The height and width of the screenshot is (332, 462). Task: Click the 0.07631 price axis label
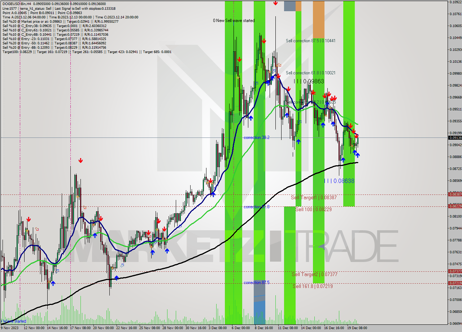pyautogui.click(x=456, y=252)
